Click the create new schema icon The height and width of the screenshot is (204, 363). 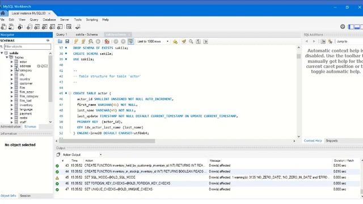pyautogui.click(x=29, y=27)
